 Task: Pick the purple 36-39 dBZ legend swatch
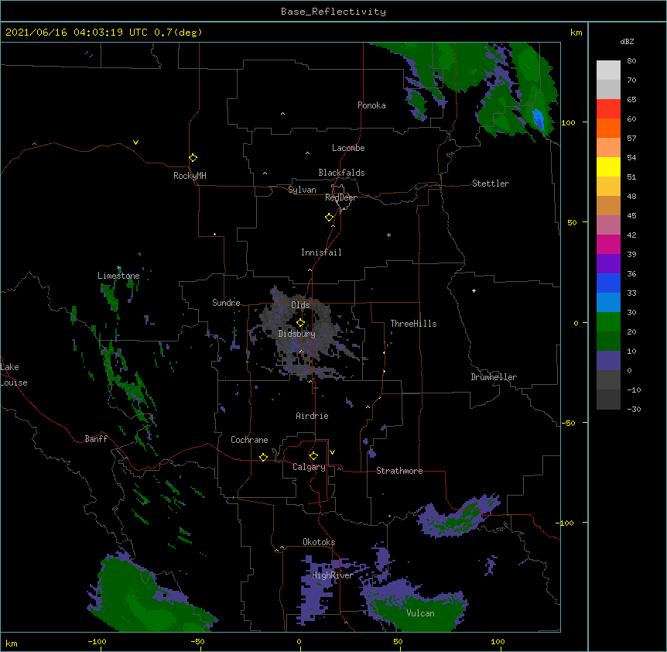(608, 264)
